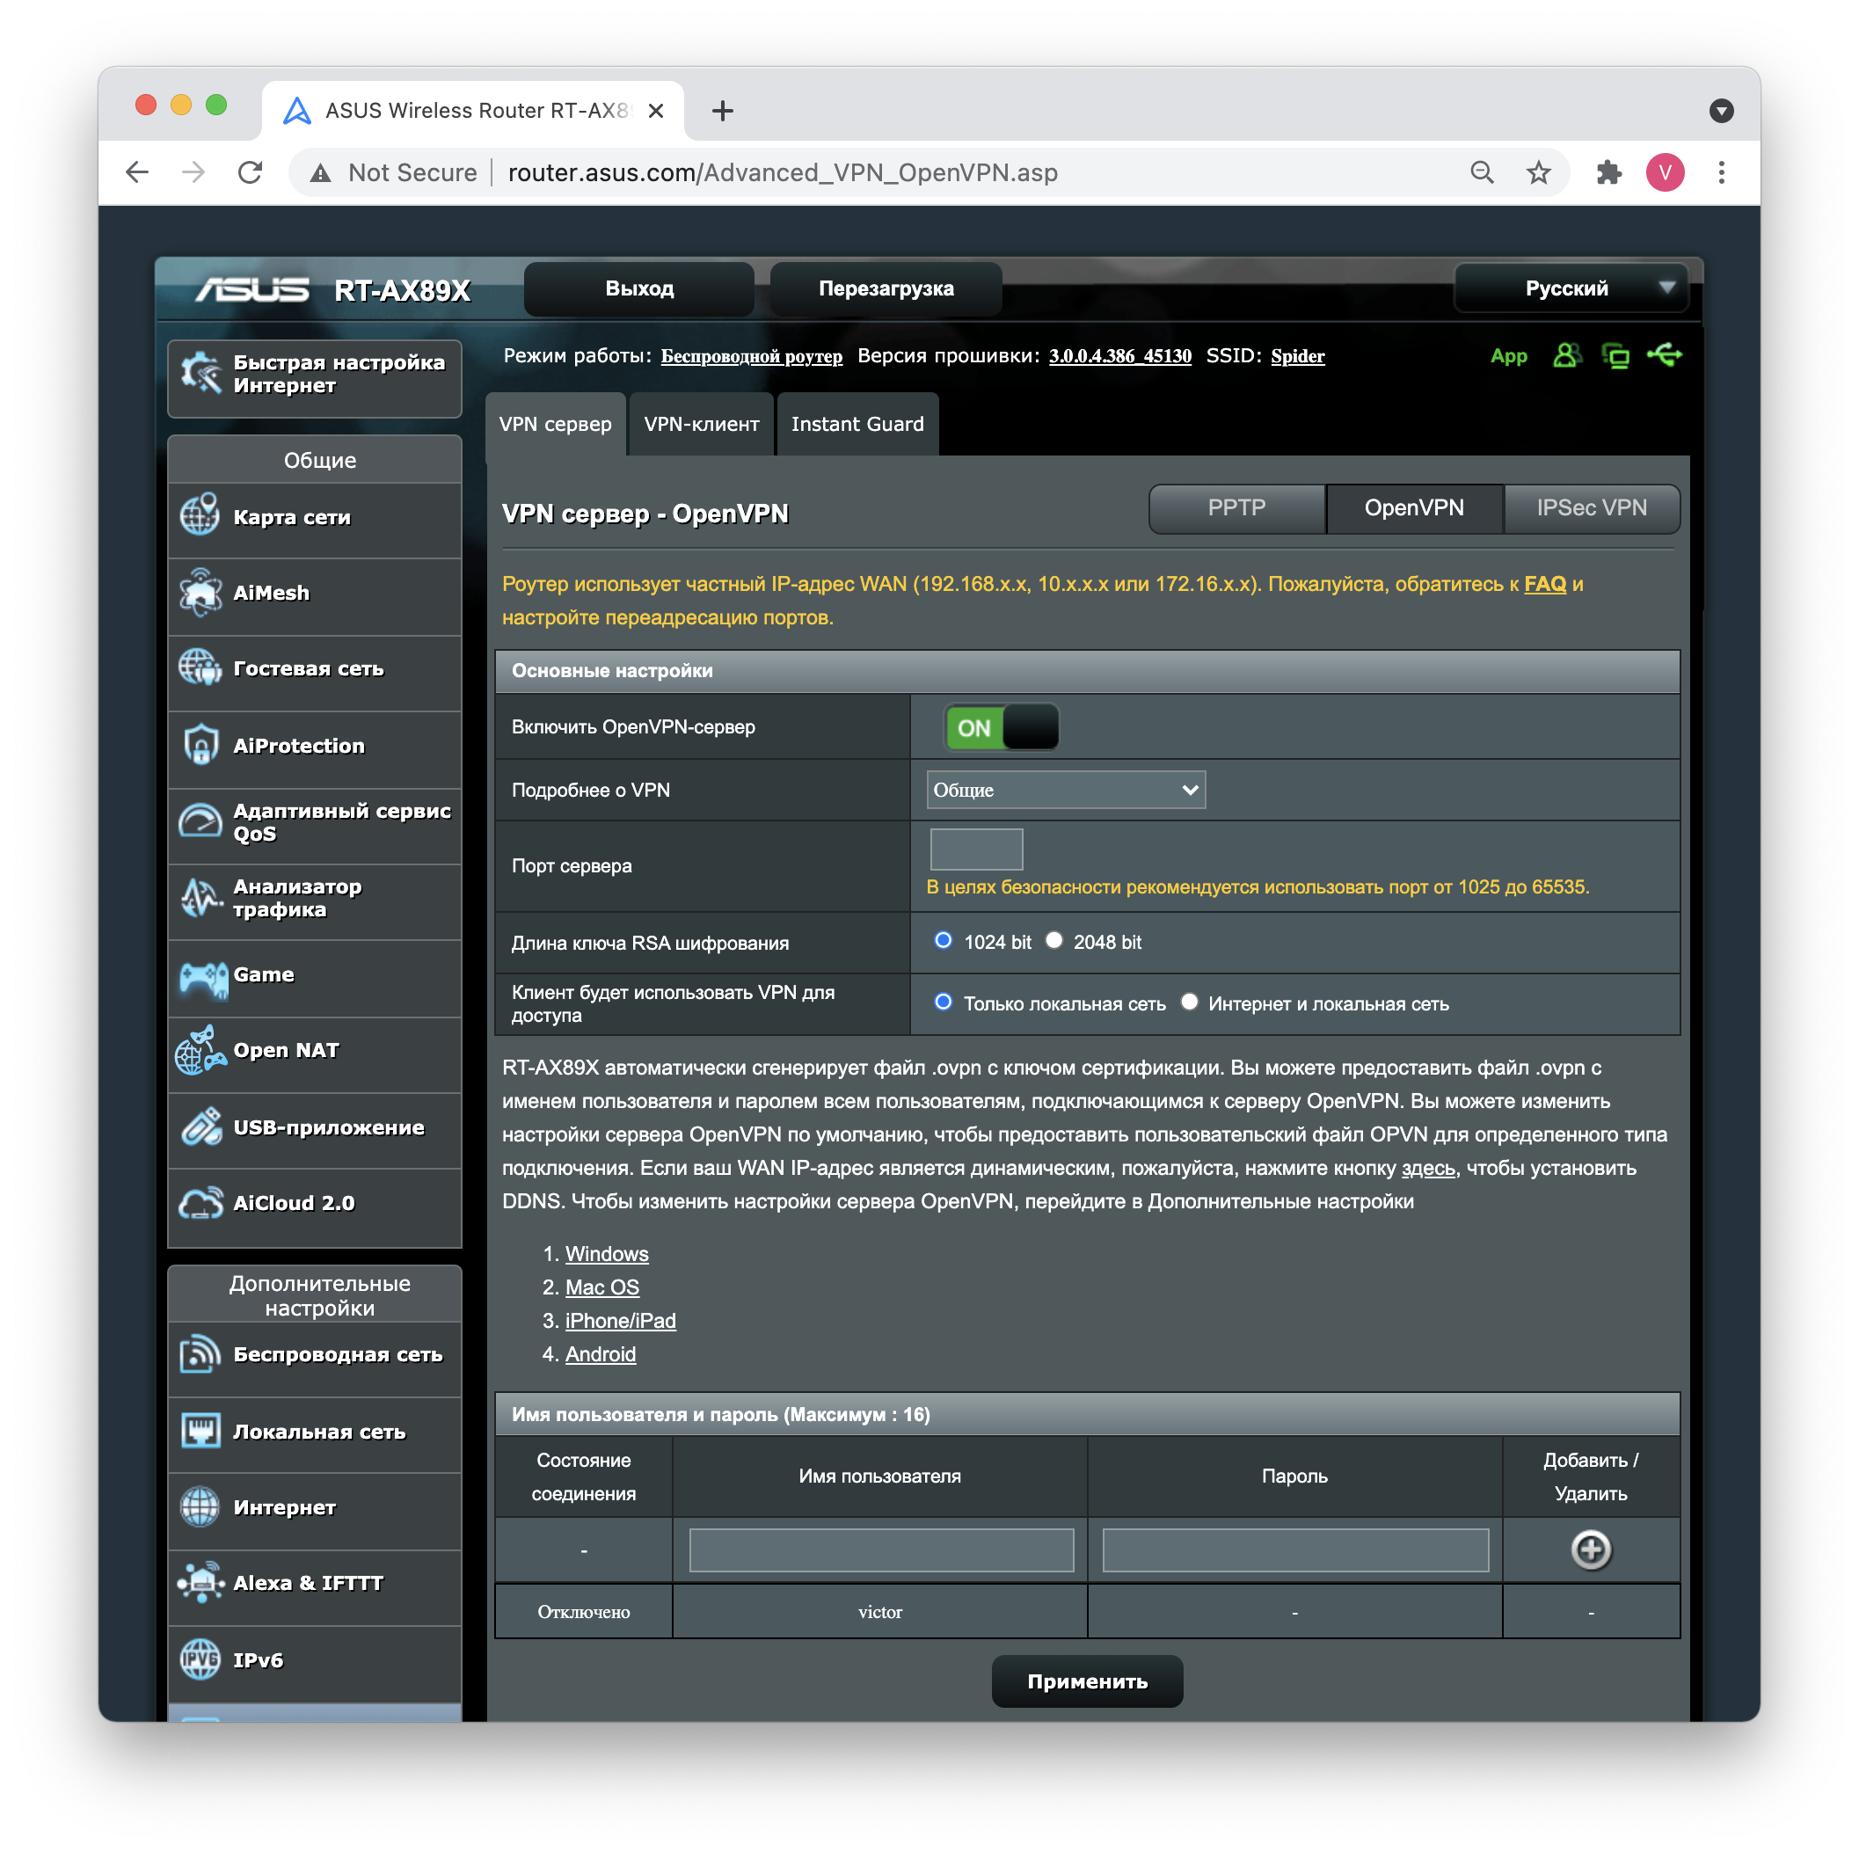Open Анализатор трафика icon
1859x1852 pixels.
pos(200,897)
